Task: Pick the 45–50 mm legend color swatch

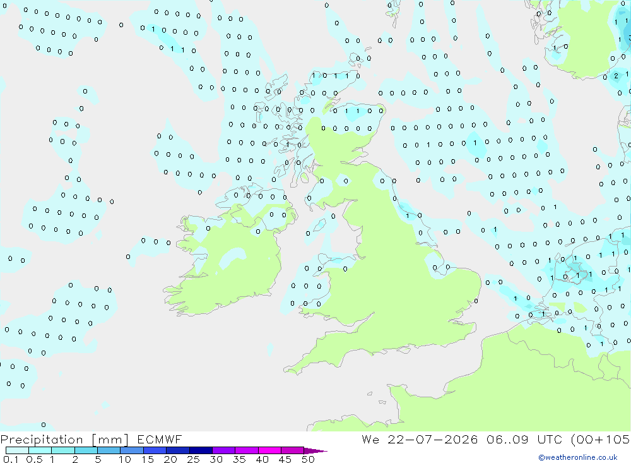Action: tap(293, 450)
